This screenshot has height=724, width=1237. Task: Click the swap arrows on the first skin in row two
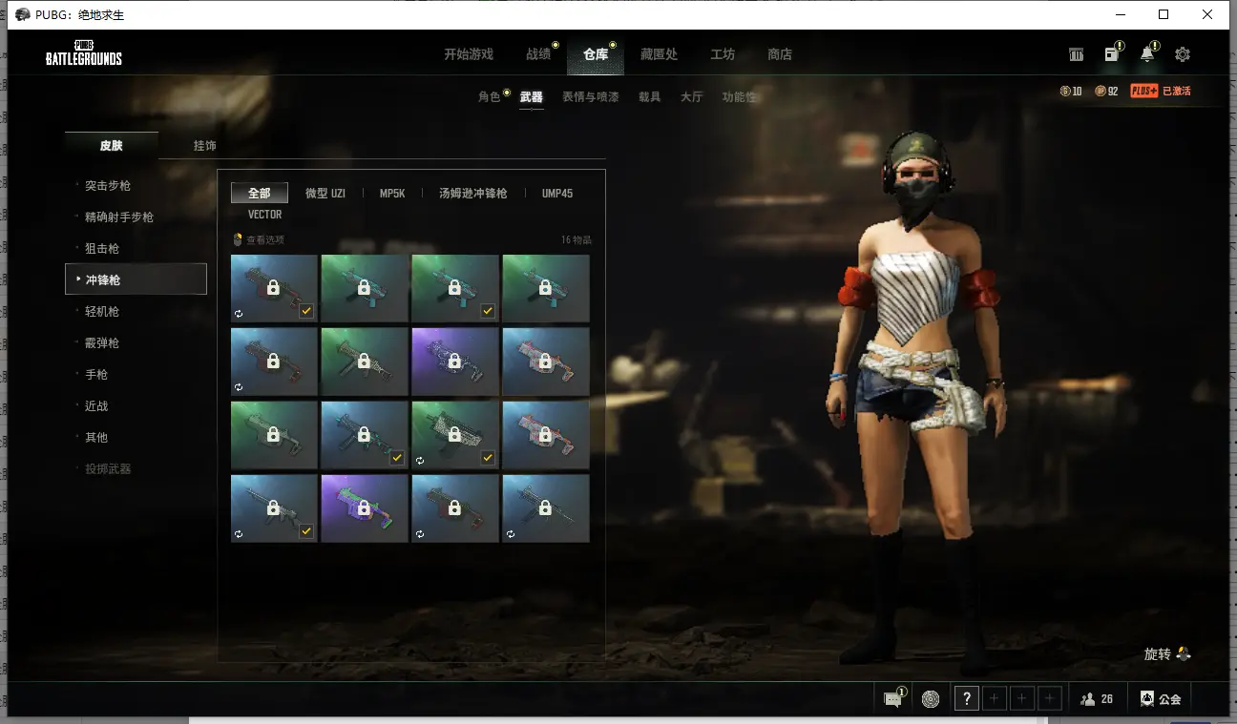(239, 387)
